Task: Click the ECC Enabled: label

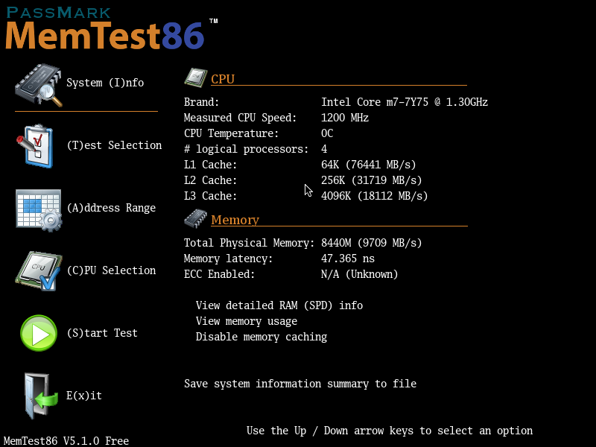Action: [219, 274]
